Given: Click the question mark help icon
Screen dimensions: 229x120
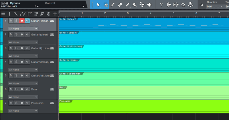Looking at the screenshot, I should (161, 5).
